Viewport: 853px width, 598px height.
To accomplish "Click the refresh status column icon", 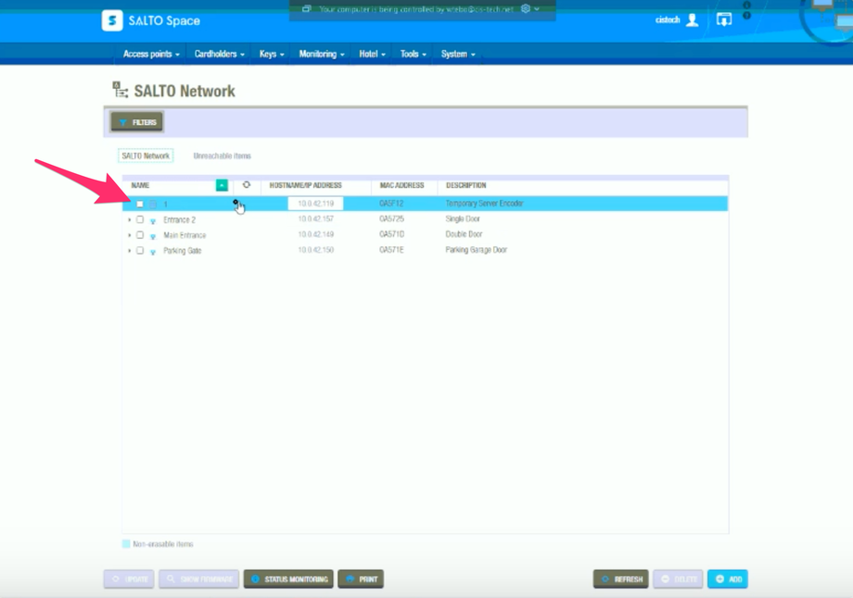I will [247, 184].
